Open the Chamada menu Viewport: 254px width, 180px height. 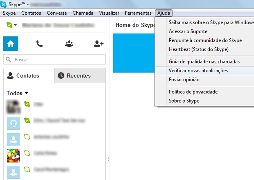[83, 13]
